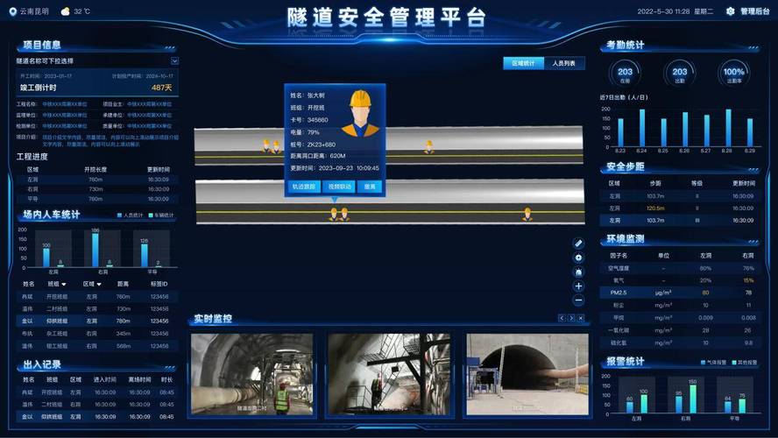The height and width of the screenshot is (438, 778).
Task: Toggle the 人员统计 legend item
Action: [x=130, y=215]
